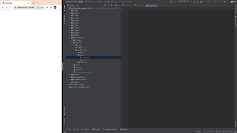This screenshot has height=133, width=237.
Task: Open the Git tool window tab
Action: 69,129
